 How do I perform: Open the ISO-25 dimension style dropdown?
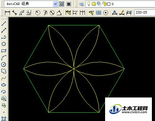tap(145, 13)
